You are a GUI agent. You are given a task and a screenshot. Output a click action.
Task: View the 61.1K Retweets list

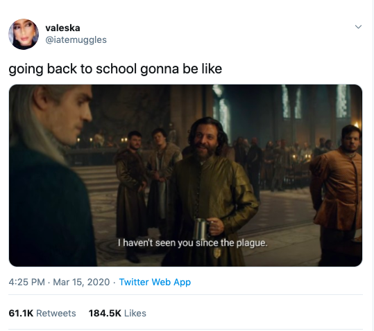(42, 313)
